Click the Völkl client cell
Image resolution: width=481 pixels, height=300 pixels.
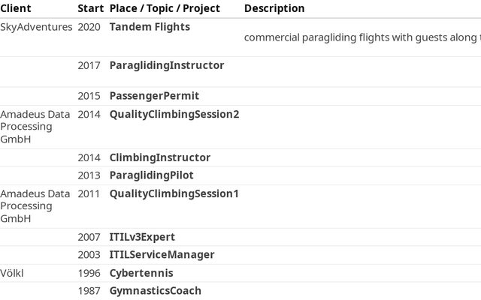click(12, 273)
